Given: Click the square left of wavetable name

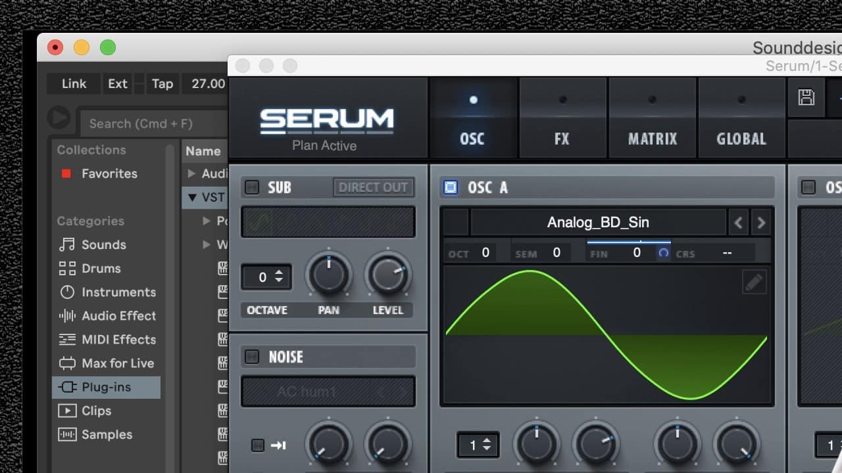Looking at the screenshot, I should pyautogui.click(x=456, y=223).
